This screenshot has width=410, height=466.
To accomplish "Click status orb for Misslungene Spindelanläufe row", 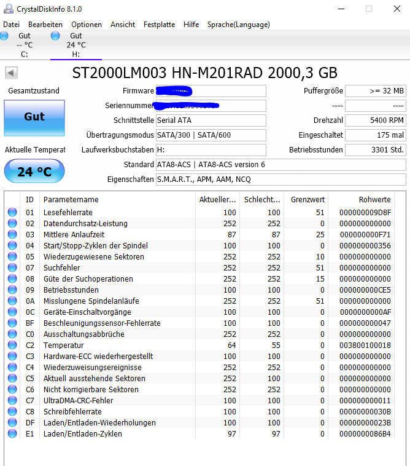I will tap(12, 301).
